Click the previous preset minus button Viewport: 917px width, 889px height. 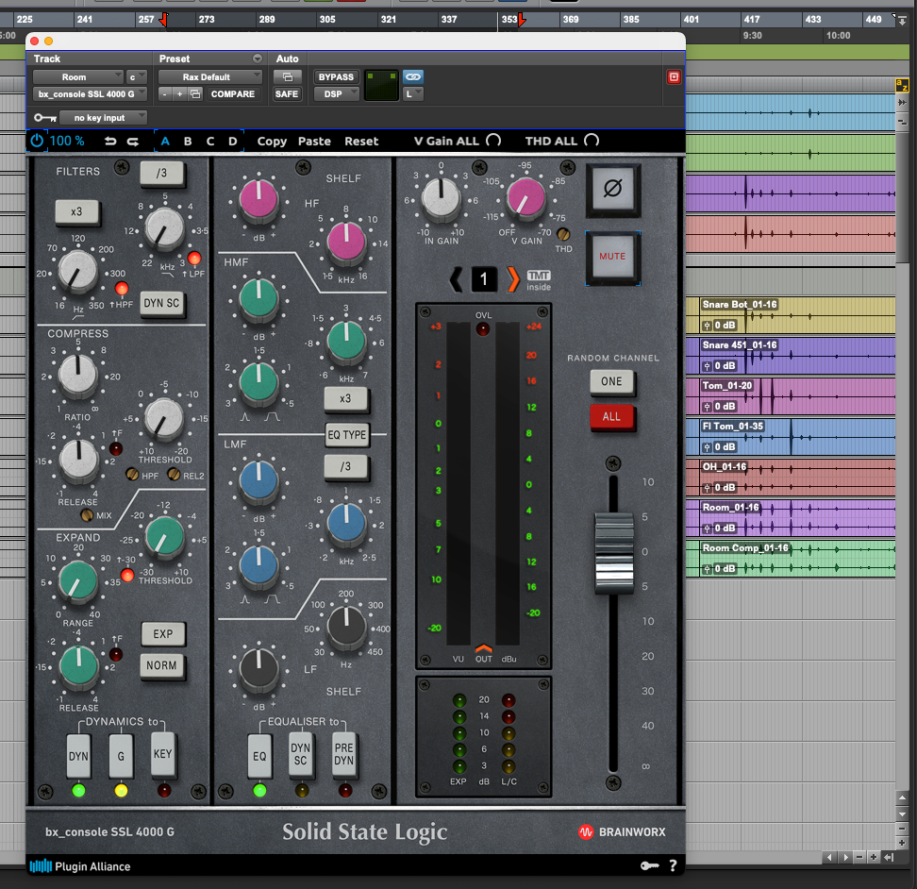pyautogui.click(x=165, y=94)
